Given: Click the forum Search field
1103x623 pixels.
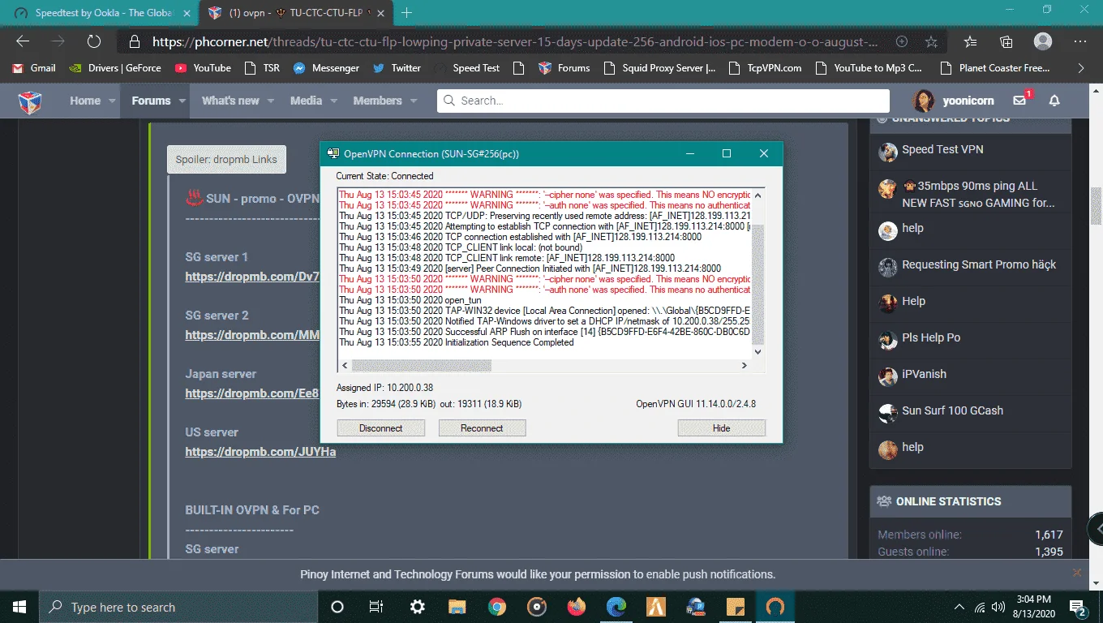Looking at the screenshot, I should [x=663, y=101].
